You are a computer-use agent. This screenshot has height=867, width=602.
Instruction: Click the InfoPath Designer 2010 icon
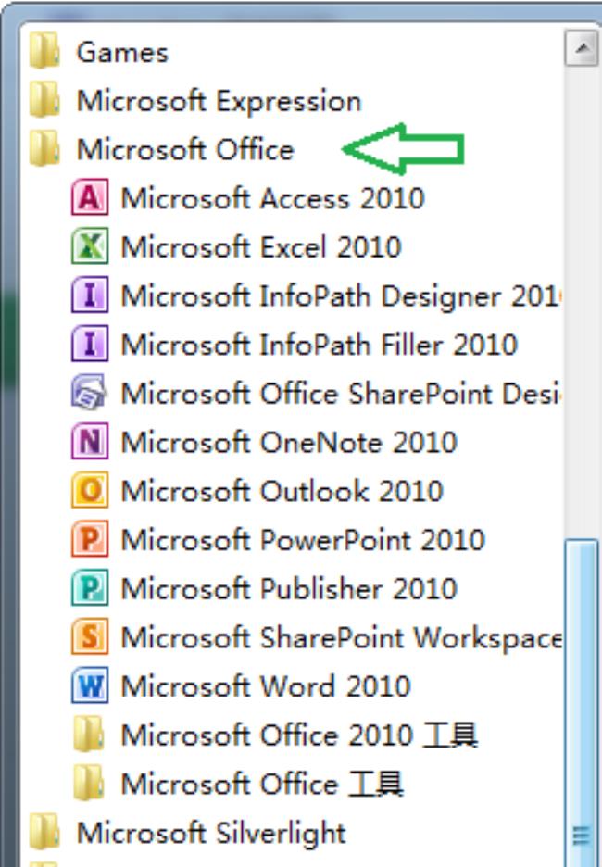point(89,296)
